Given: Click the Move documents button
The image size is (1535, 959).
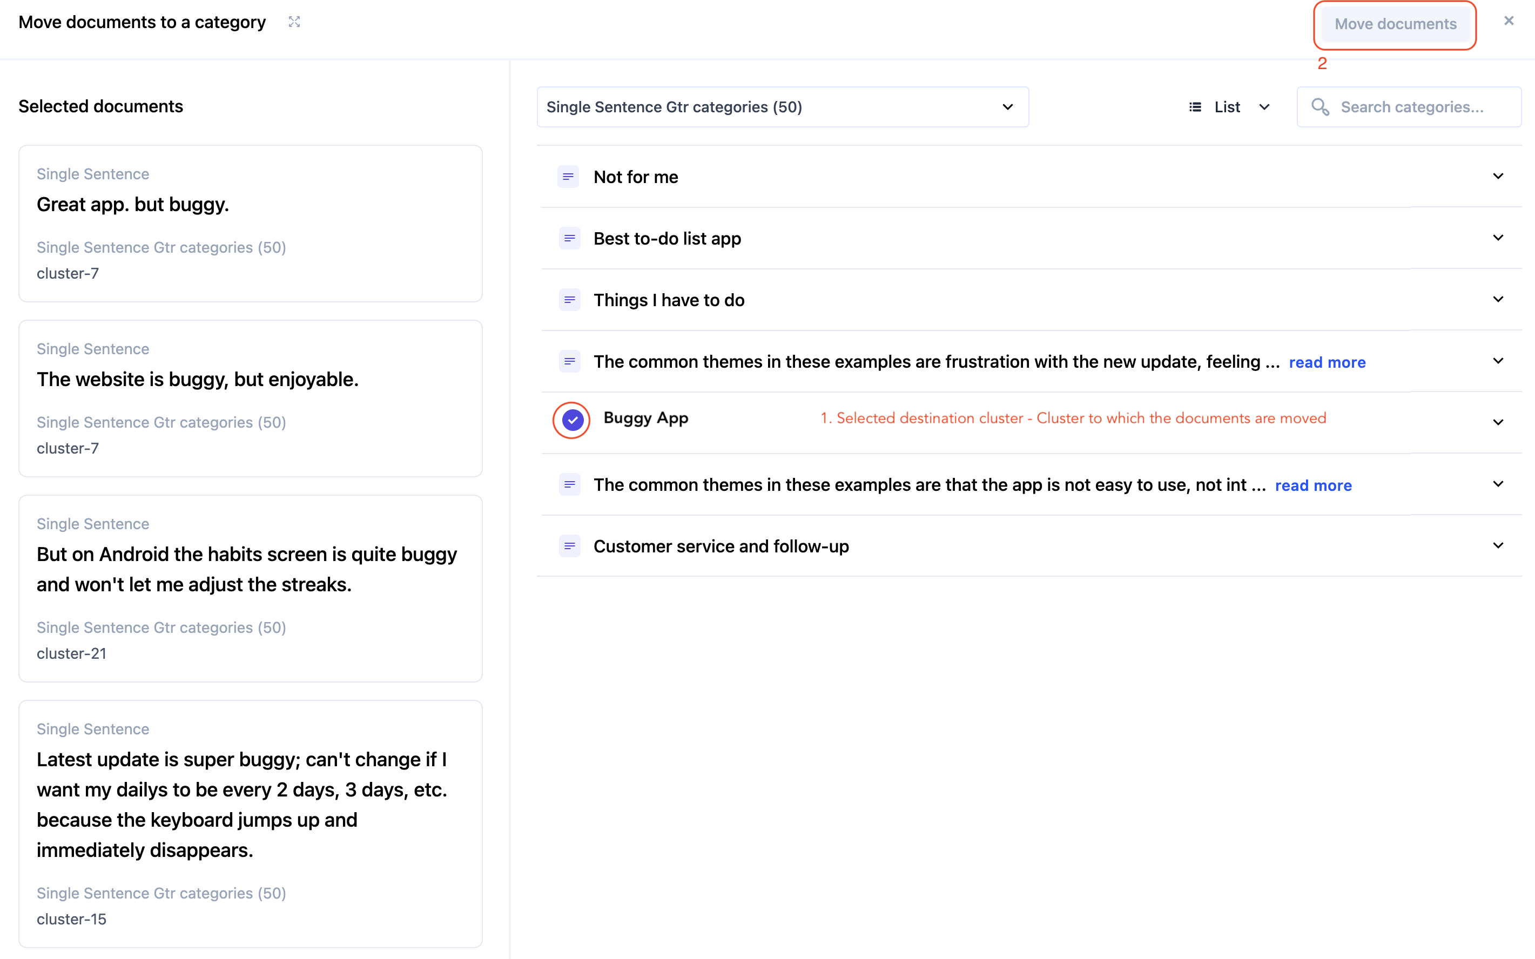Looking at the screenshot, I should [1395, 24].
